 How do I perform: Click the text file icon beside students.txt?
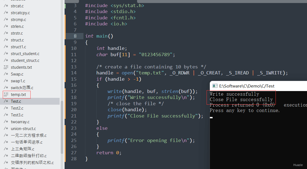click(x=6, y=67)
